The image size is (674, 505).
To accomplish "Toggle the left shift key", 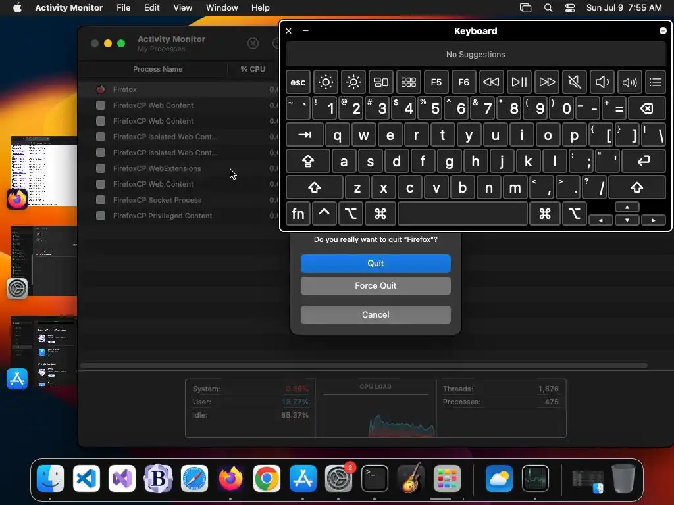I will coord(314,187).
